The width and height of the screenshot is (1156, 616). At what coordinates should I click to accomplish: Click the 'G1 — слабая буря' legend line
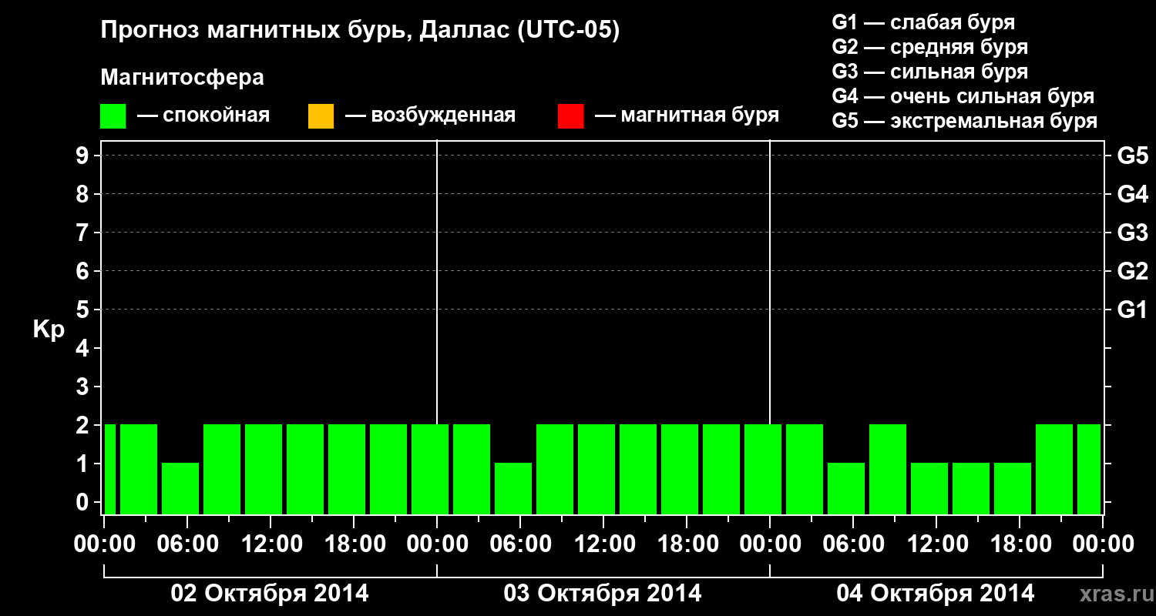923,22
